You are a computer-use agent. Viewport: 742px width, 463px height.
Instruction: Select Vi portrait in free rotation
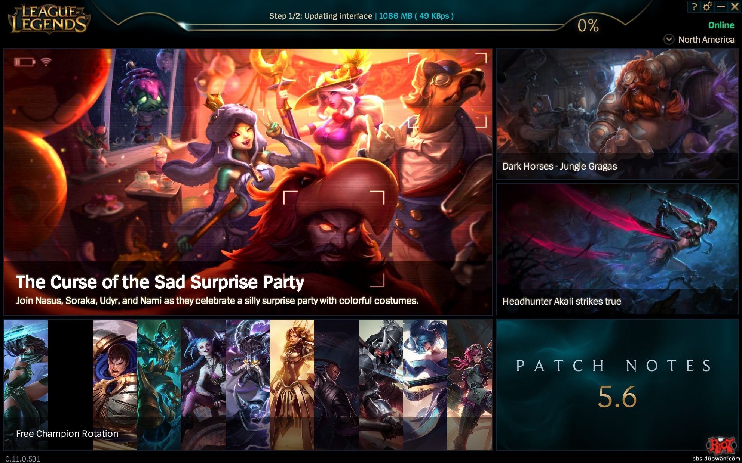coord(470,385)
